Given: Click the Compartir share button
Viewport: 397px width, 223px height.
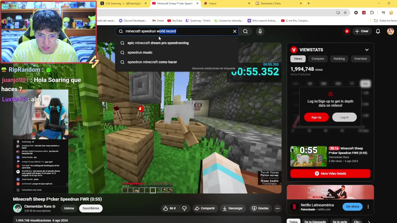Looking at the screenshot, I should tap(204, 208).
